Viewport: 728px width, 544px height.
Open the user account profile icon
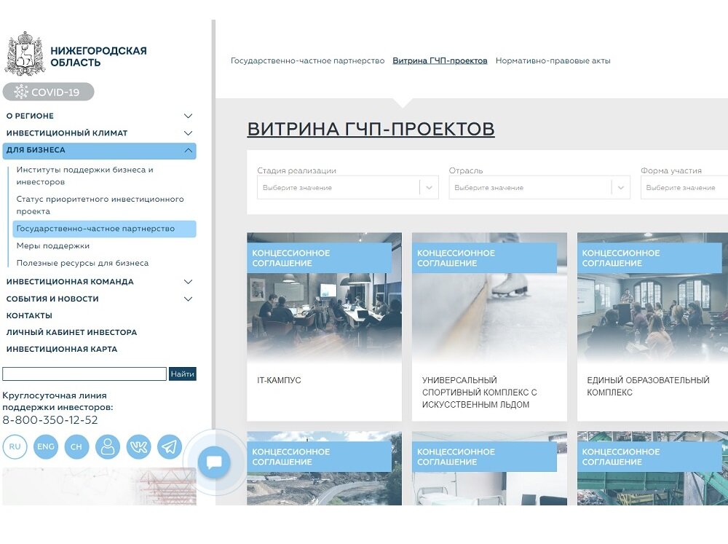[107, 446]
